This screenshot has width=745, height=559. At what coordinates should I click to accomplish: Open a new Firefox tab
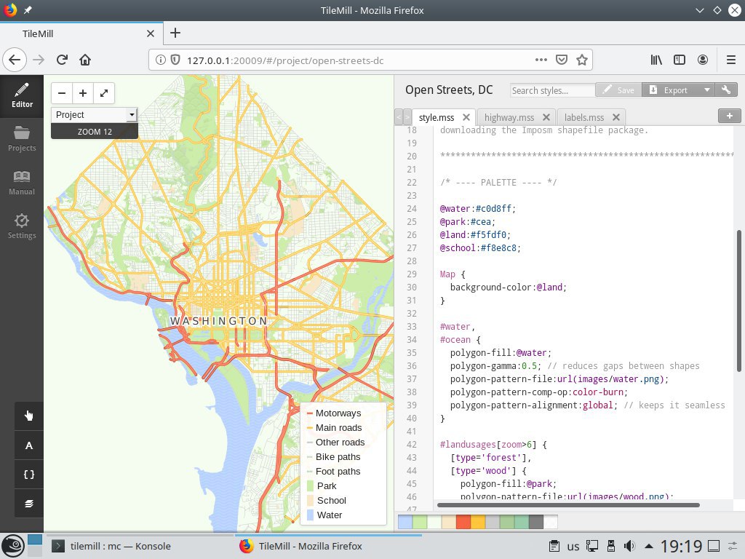point(175,33)
